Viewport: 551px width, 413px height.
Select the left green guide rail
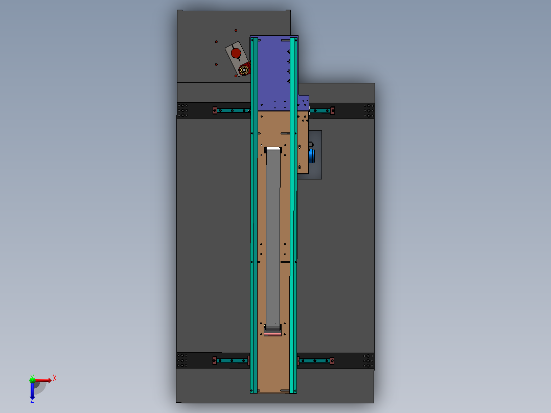pyautogui.click(x=254, y=215)
